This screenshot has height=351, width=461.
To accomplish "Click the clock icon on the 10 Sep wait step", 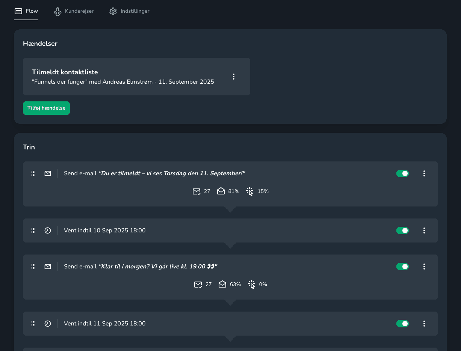I will pyautogui.click(x=47, y=230).
